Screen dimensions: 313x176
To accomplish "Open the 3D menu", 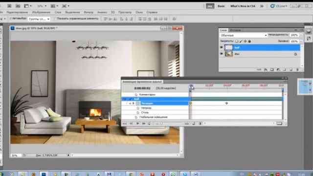I will (113, 12).
